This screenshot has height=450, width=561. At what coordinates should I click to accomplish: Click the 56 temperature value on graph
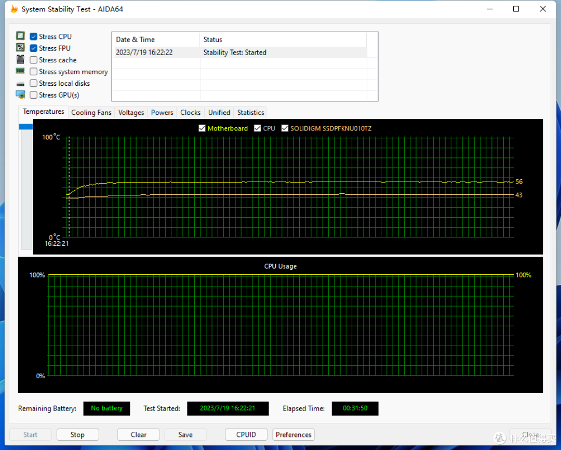click(519, 181)
